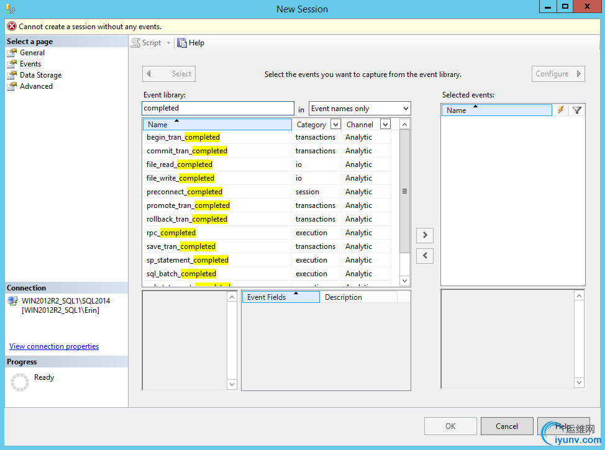
Task: Open the 'Event names only' dropdown
Action: click(x=360, y=109)
